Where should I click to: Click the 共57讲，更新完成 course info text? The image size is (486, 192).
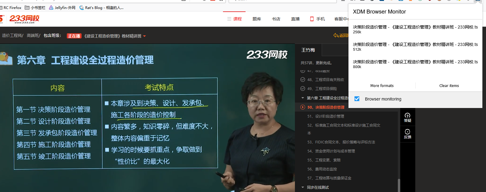[x=317, y=63]
